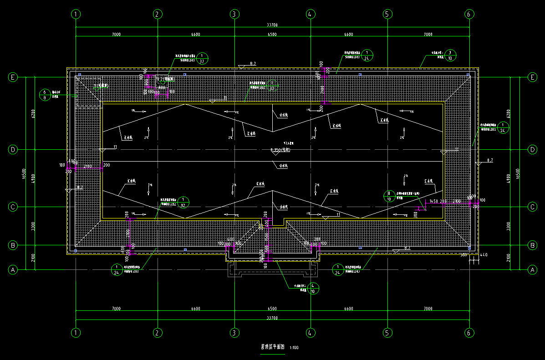The height and width of the screenshot is (360, 545).
Task: Click the 8.350(结构) elevation label
Action: click(280, 150)
